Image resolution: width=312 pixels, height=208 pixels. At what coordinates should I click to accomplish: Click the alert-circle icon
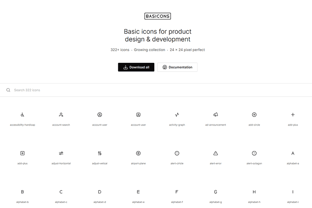177,153
